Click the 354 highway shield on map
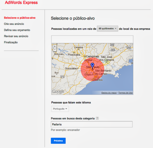153x148 pixels. [129, 48]
